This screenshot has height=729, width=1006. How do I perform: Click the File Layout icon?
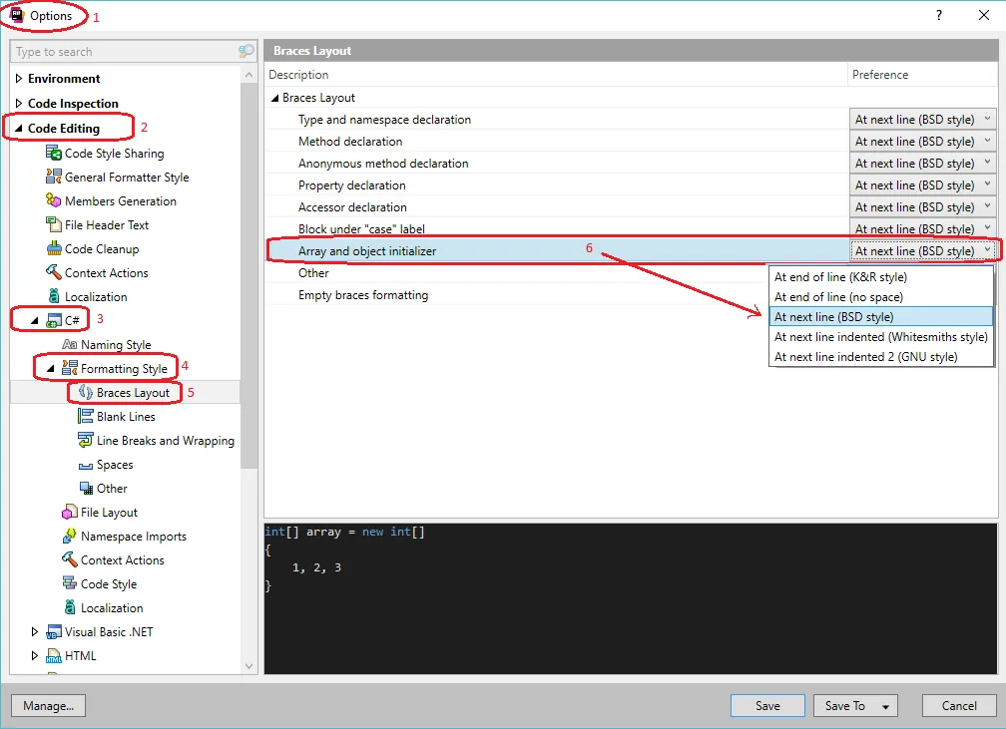[x=69, y=512]
